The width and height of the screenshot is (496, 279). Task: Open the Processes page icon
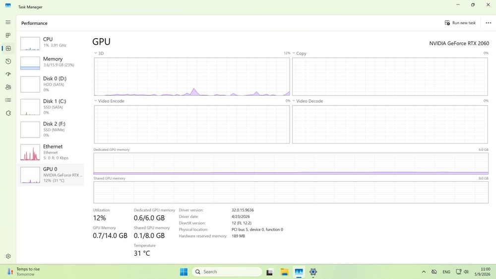(8, 35)
